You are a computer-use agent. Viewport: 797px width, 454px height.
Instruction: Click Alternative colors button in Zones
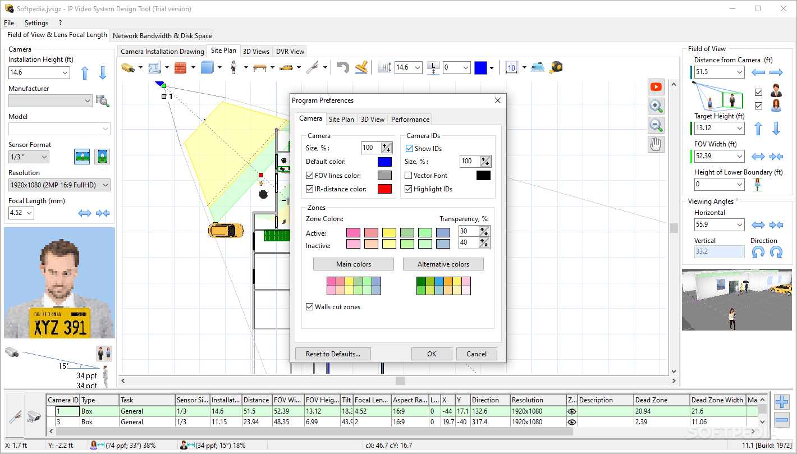coord(443,264)
